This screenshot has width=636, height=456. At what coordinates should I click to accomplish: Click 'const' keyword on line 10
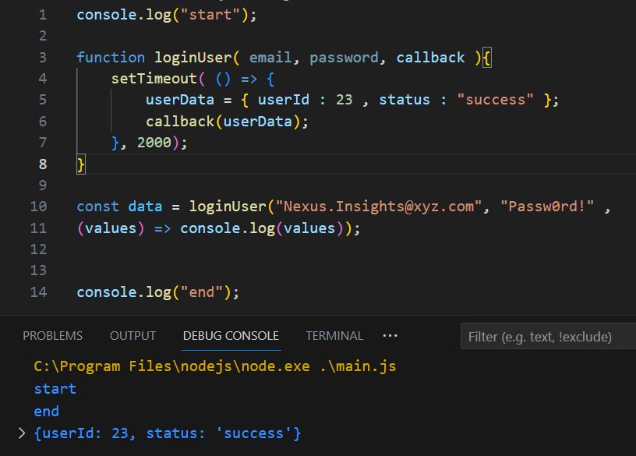(97, 207)
